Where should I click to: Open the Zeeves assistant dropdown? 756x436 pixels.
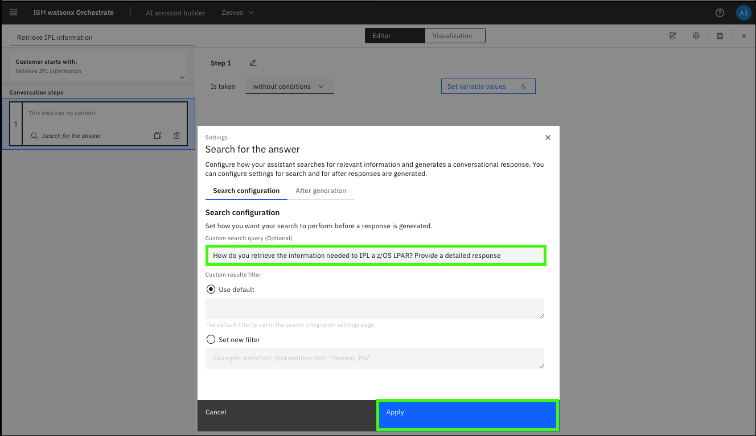pyautogui.click(x=237, y=13)
